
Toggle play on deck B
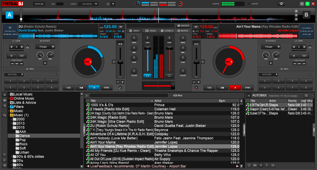coord(235,88)
